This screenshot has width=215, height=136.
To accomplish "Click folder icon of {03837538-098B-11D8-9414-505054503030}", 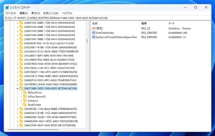I will tap(21, 27).
